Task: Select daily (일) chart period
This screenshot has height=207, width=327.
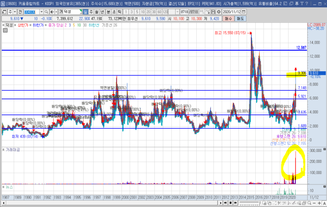Action: (85, 12)
